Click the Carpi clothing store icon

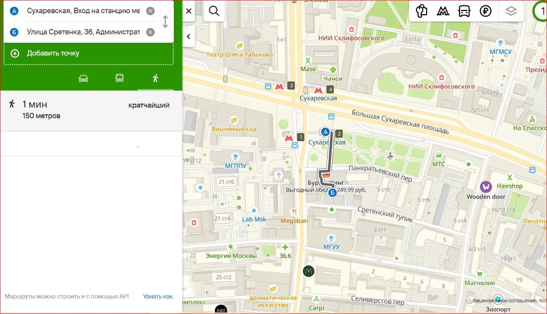pos(316,299)
